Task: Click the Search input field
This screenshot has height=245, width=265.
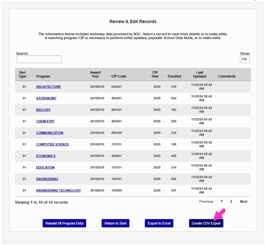Action: (x=39, y=59)
